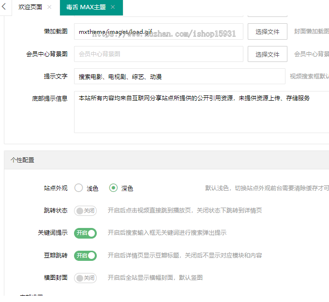Click the 关键词提示 label text
This screenshot has width=329, height=302.
coord(53,233)
